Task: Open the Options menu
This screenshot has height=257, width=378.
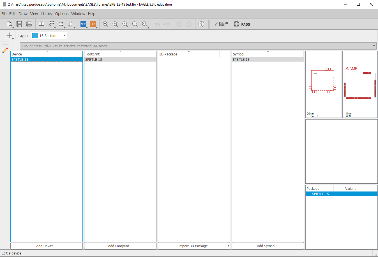Action: [x=62, y=14]
